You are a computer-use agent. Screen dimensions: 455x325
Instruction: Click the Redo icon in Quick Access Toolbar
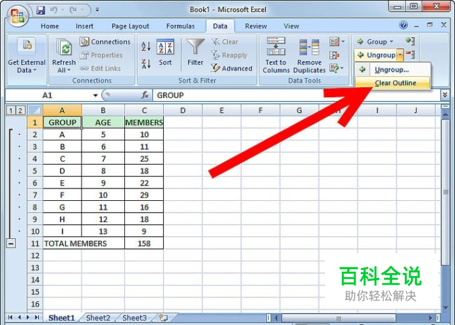click(73, 10)
